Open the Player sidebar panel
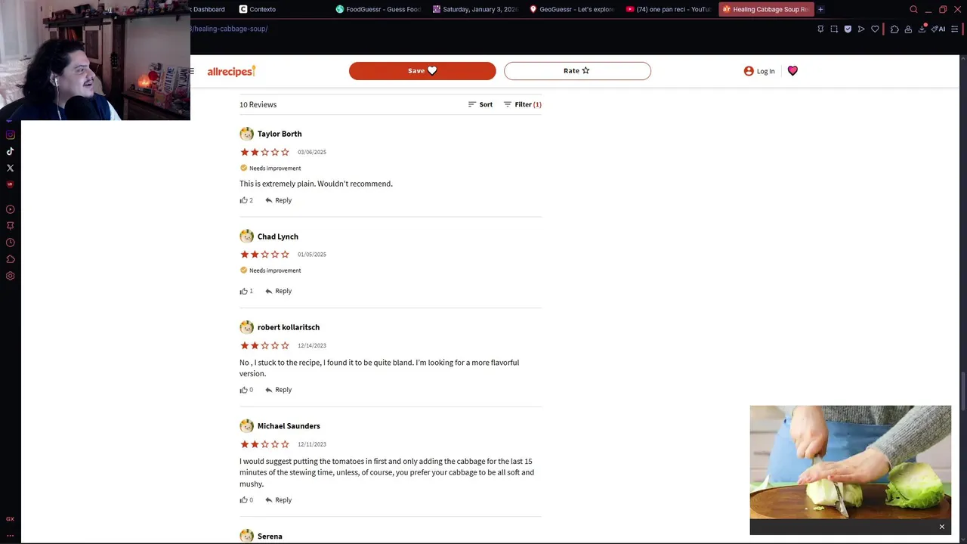The height and width of the screenshot is (544, 967). [x=10, y=209]
